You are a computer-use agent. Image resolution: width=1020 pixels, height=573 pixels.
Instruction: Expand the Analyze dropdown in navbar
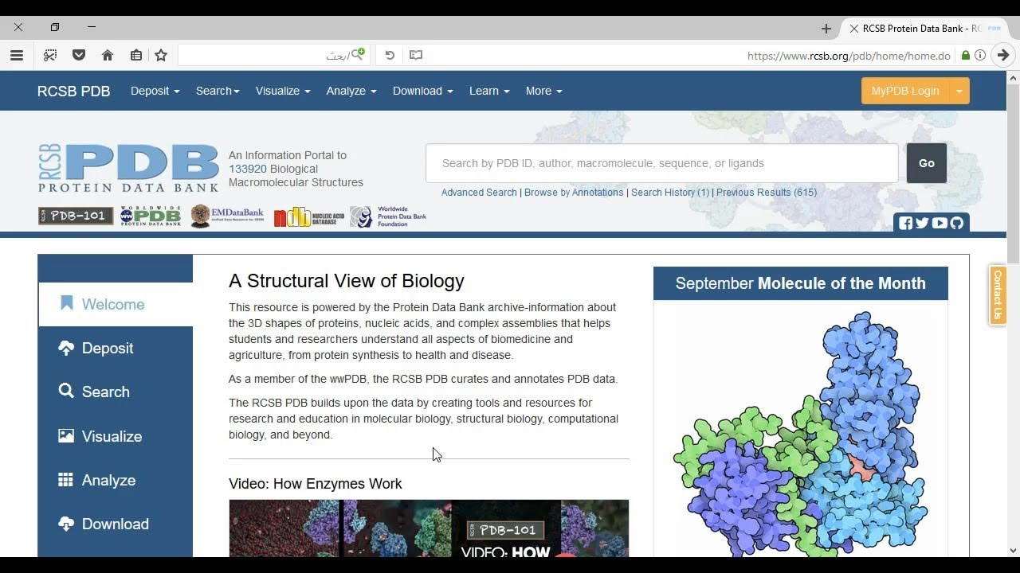coord(351,91)
